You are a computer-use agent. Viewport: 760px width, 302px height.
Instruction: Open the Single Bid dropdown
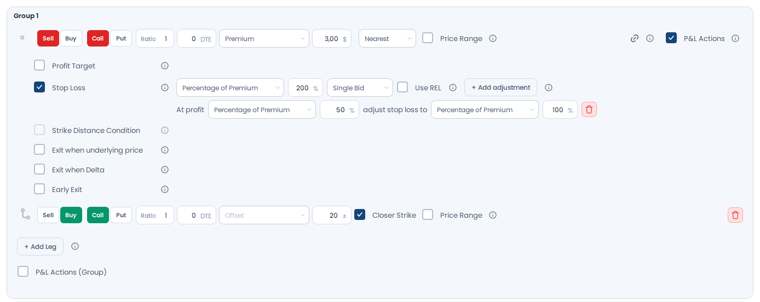(x=360, y=88)
